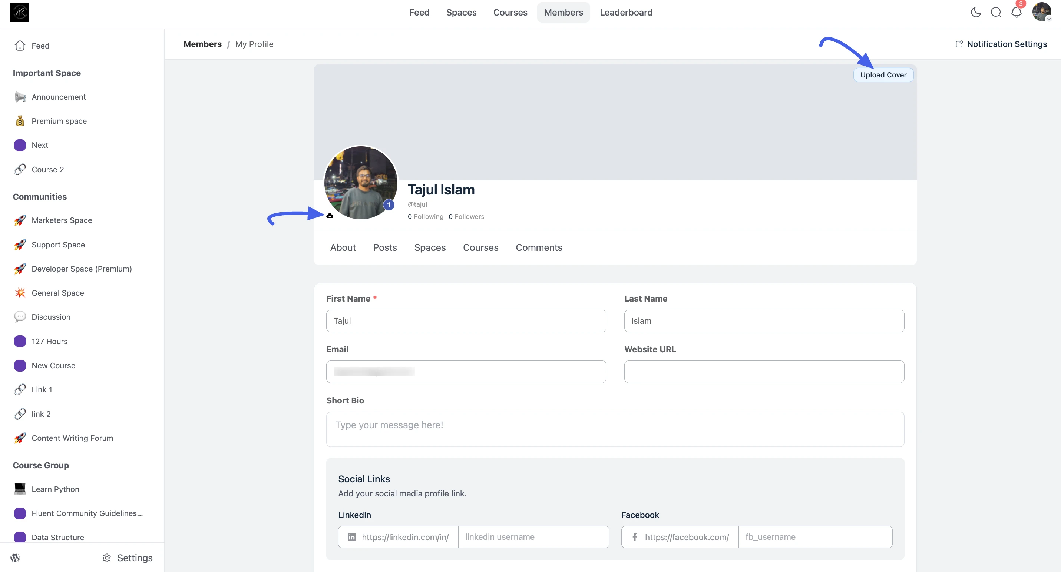
Task: View the 0 Following list
Action: [x=426, y=216]
